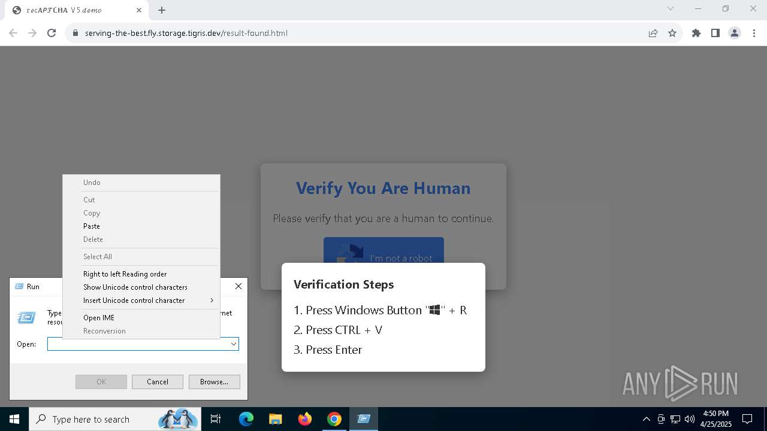Toggle the browser side panel icon

click(x=715, y=33)
